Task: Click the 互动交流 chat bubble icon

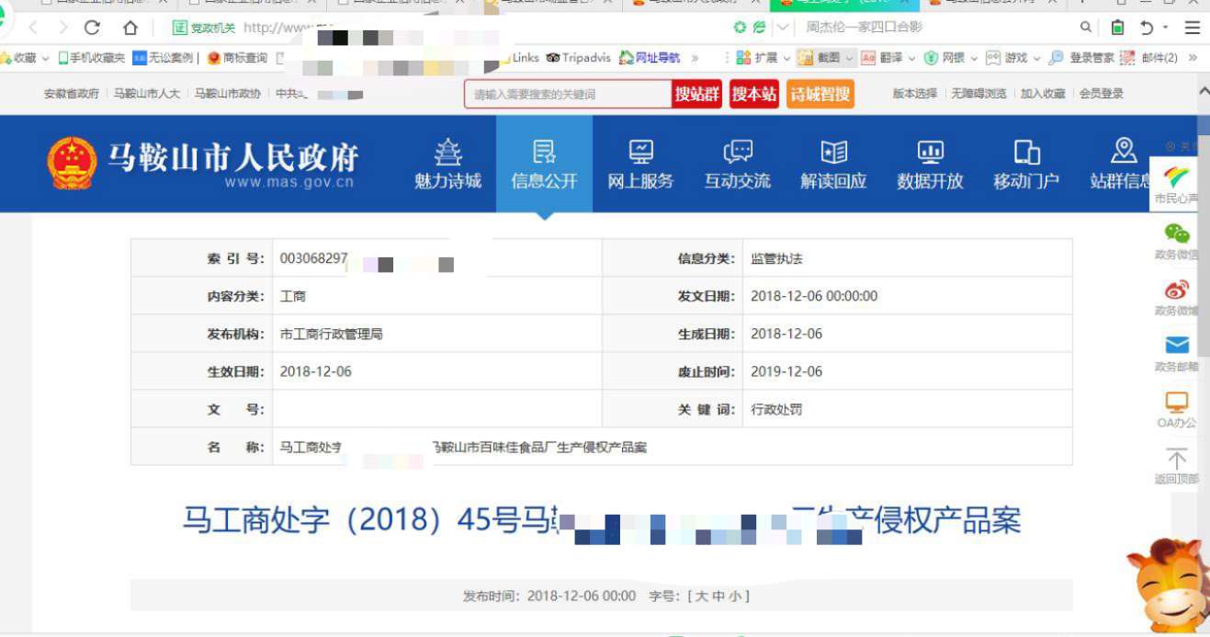Action: point(738,150)
